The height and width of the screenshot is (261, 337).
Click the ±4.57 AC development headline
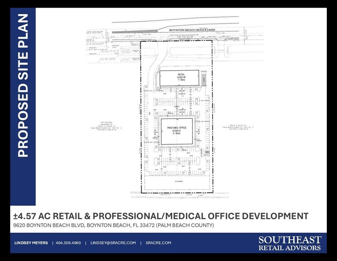point(161,216)
